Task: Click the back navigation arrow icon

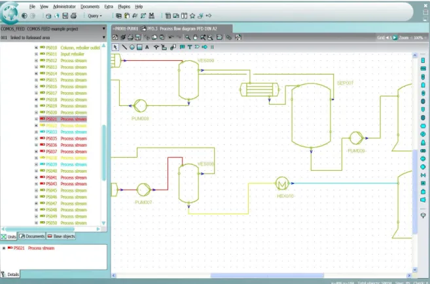Action: pyautogui.click(x=24, y=16)
